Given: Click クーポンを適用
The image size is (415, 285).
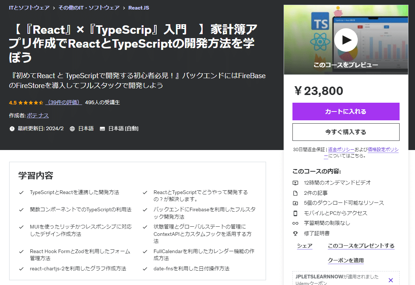Looking at the screenshot, I should pos(345,260).
